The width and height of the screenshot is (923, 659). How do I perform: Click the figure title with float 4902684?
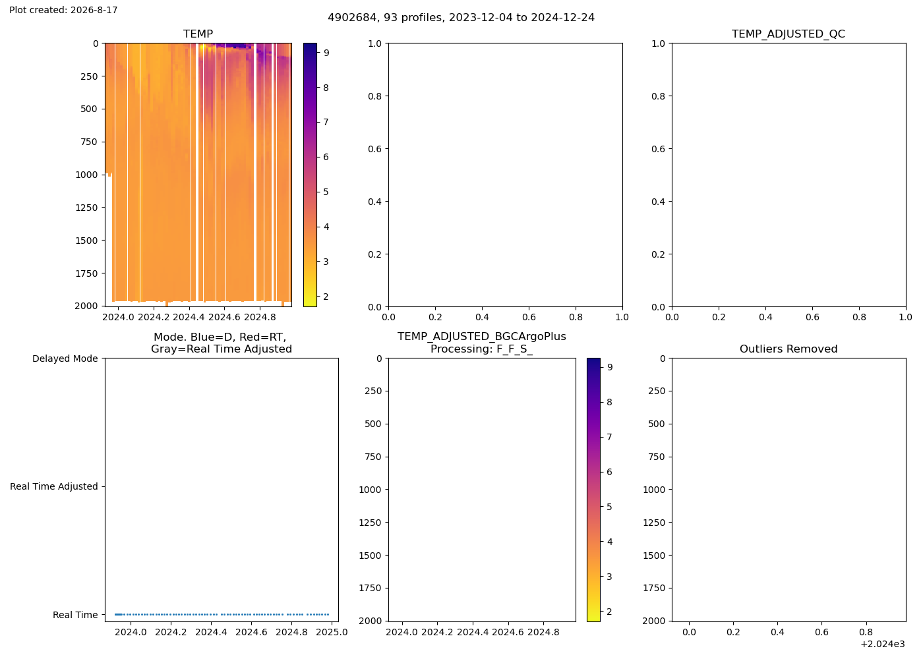pyautogui.click(x=461, y=17)
